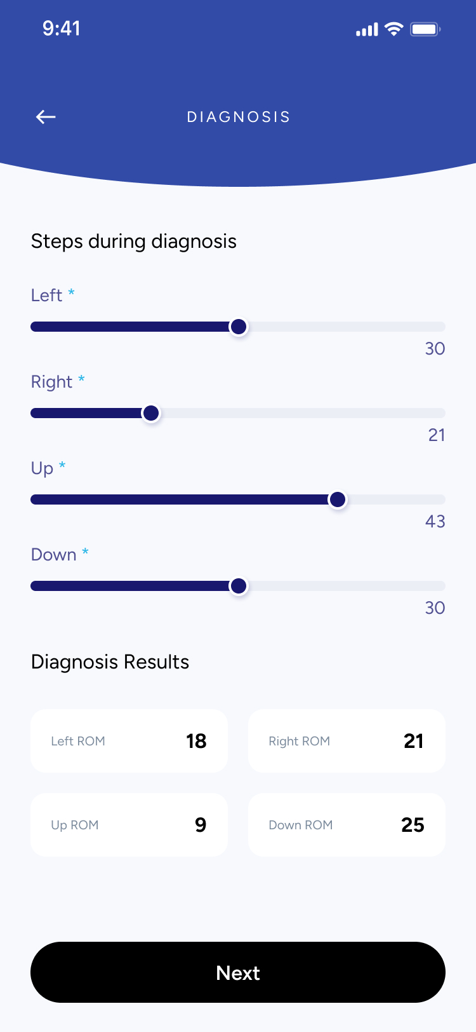Tap the battery status icon
The width and height of the screenshot is (476, 1032).
coord(425,29)
